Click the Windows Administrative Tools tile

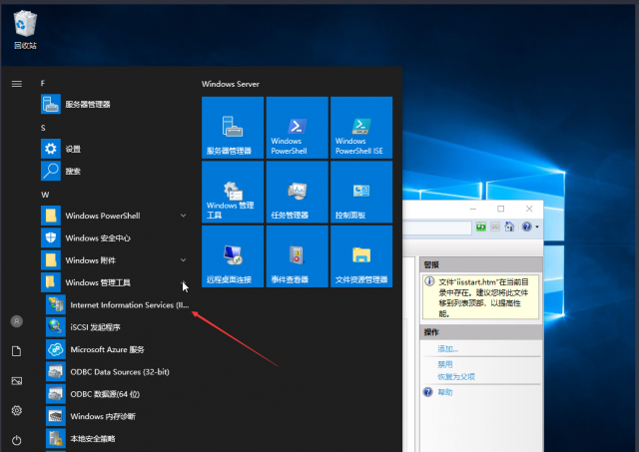pyautogui.click(x=233, y=192)
